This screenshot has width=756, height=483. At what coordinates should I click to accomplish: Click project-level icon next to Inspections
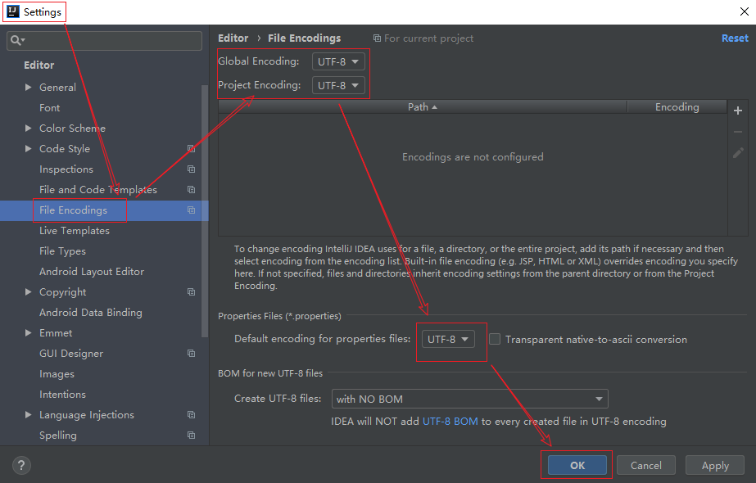191,169
